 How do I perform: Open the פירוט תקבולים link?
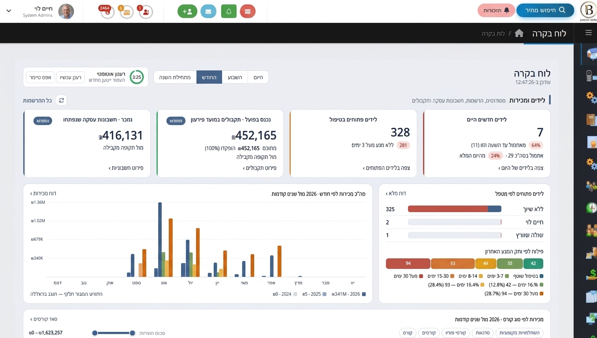260,168
